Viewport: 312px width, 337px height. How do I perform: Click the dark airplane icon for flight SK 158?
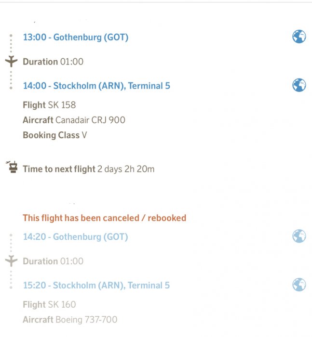pos(11,62)
